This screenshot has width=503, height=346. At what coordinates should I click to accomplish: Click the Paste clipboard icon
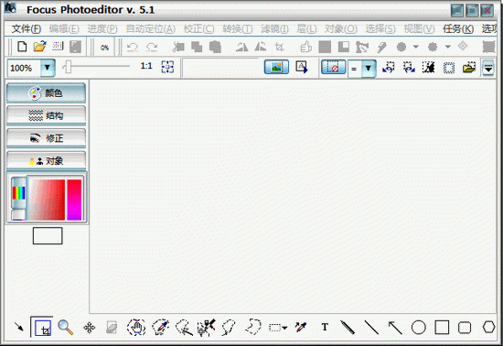point(215,47)
